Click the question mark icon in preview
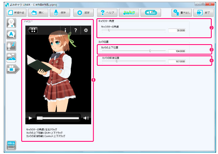Screen dimensions: 218x154 75,30
